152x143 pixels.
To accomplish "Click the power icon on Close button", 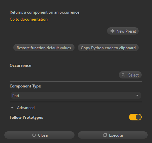I will [34, 135].
